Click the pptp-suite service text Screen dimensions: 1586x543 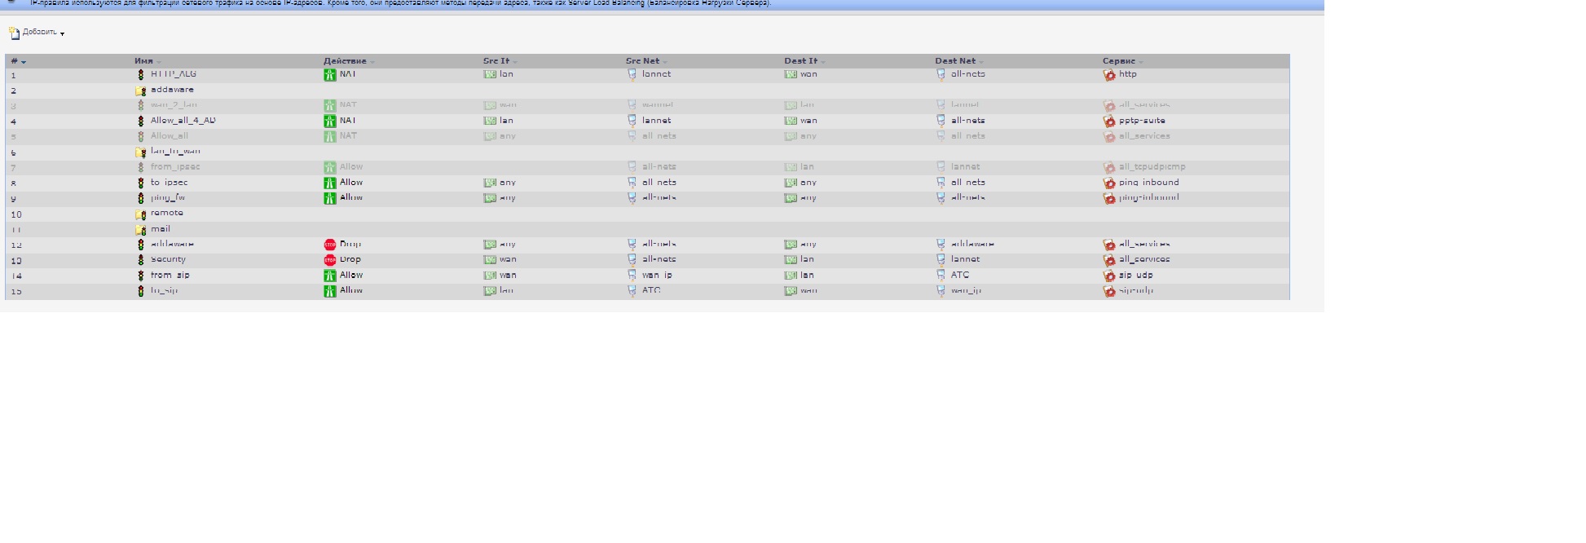(1142, 121)
